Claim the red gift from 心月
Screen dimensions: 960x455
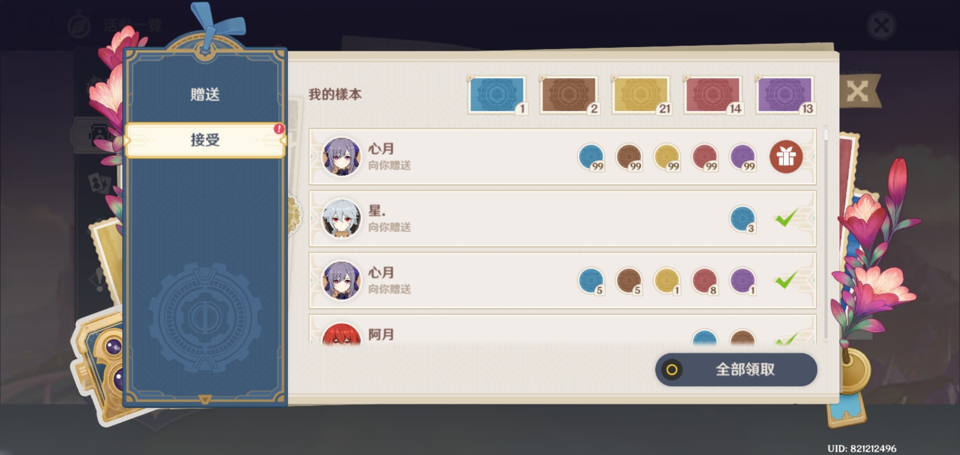(x=786, y=157)
